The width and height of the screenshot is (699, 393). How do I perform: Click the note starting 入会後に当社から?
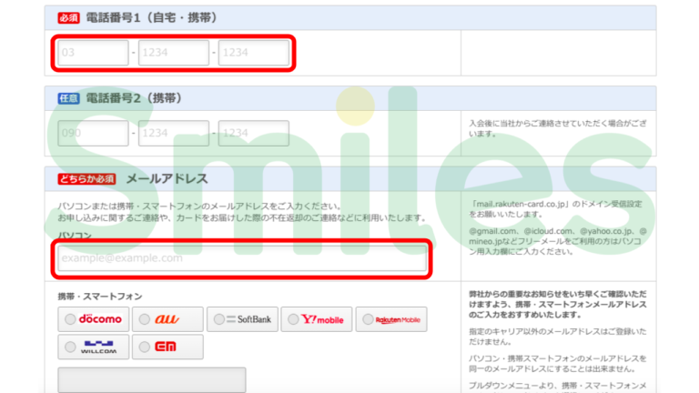coord(557,128)
